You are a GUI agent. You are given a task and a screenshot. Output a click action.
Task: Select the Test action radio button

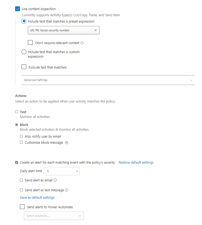tap(17, 112)
